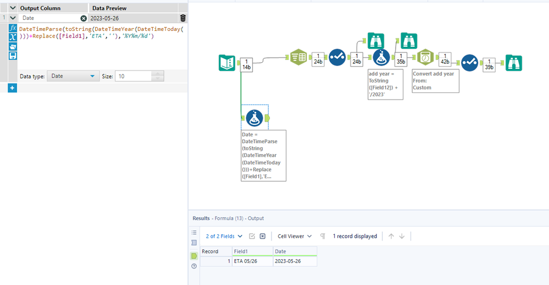Open the X columns and constants icon
The image size is (549, 285).
(13, 37)
